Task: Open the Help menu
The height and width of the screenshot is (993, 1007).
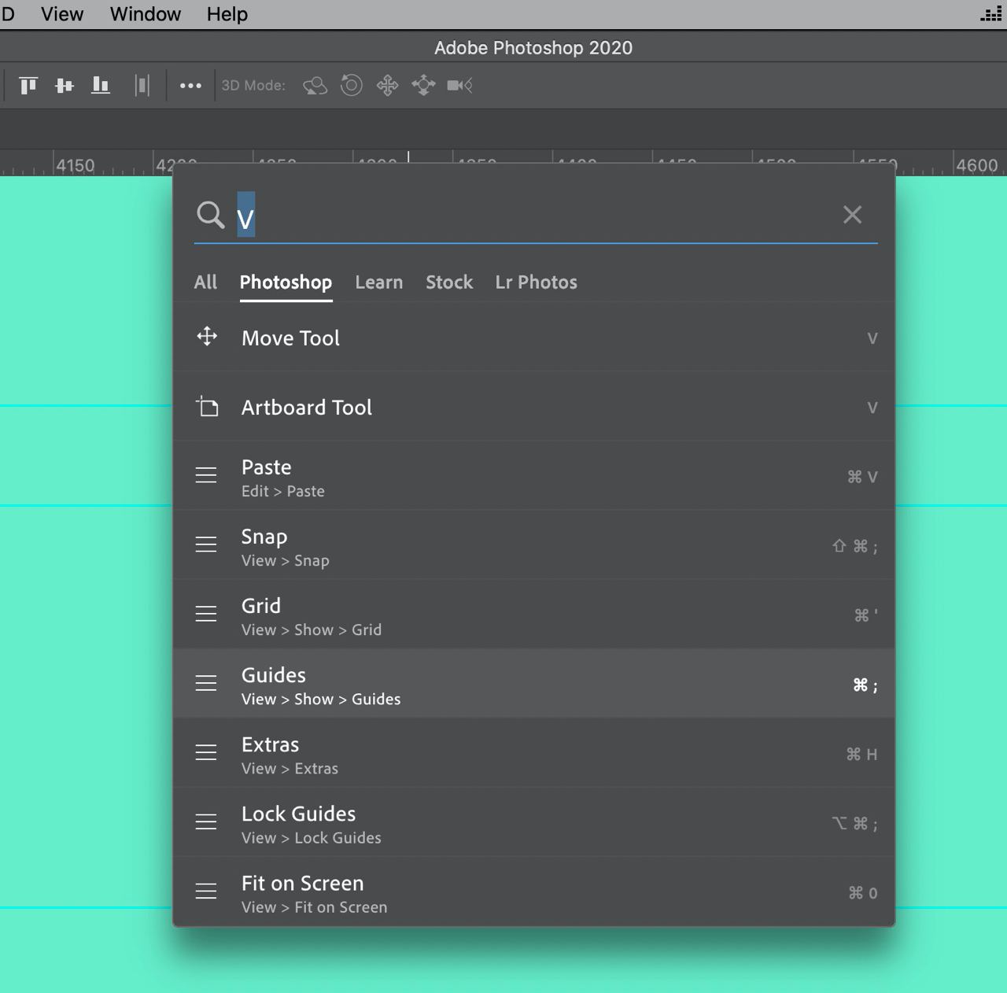Action: [x=227, y=14]
